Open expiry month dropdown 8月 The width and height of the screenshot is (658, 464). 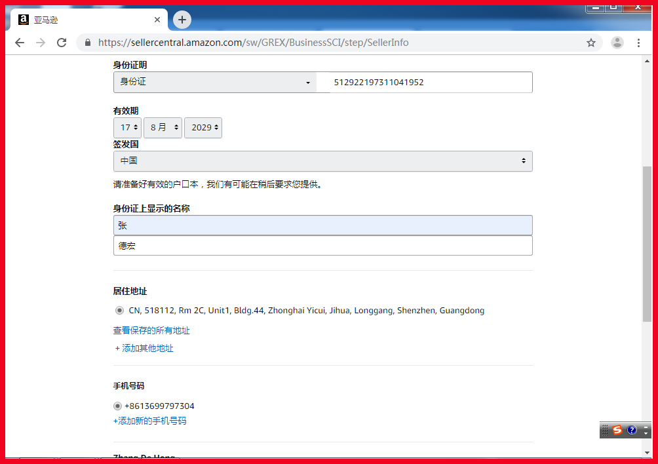point(163,128)
